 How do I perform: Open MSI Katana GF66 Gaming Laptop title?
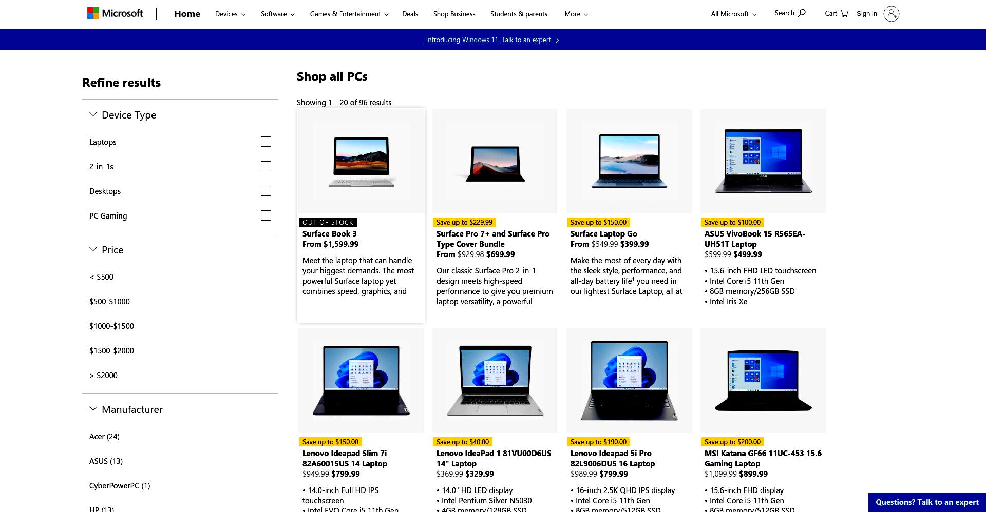pos(763,458)
